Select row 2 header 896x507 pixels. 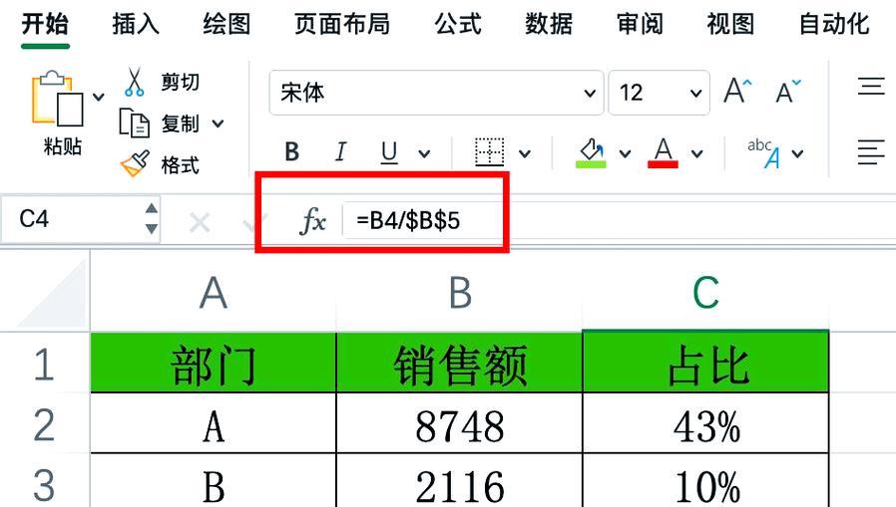click(x=45, y=425)
